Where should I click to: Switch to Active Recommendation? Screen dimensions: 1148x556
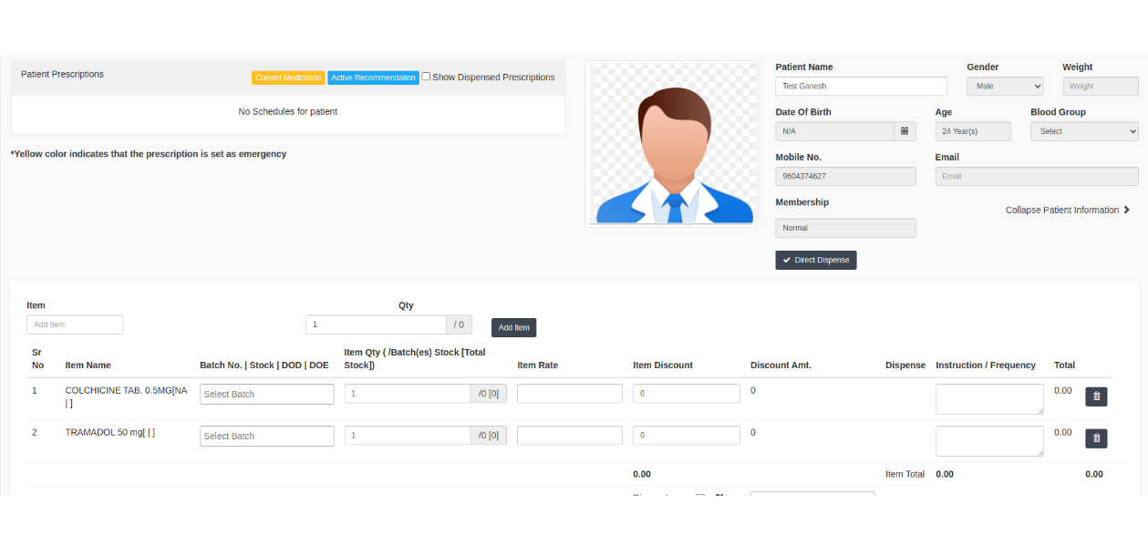click(x=373, y=77)
